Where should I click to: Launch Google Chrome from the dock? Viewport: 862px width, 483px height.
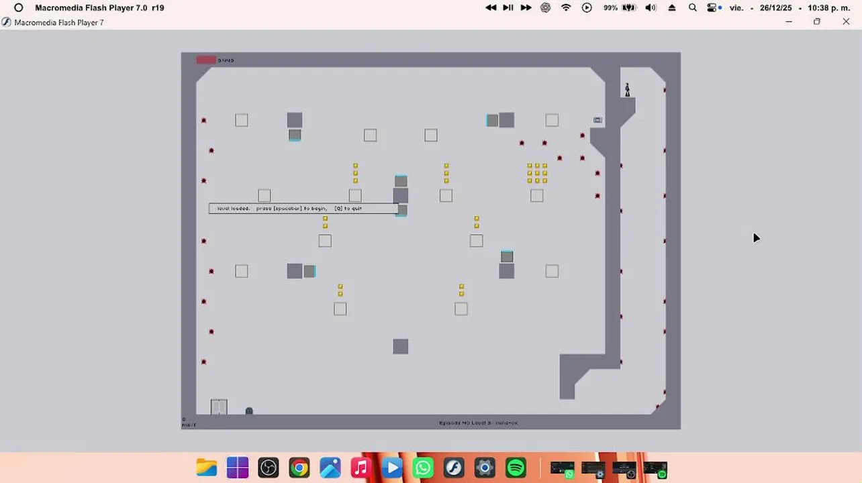[299, 468]
